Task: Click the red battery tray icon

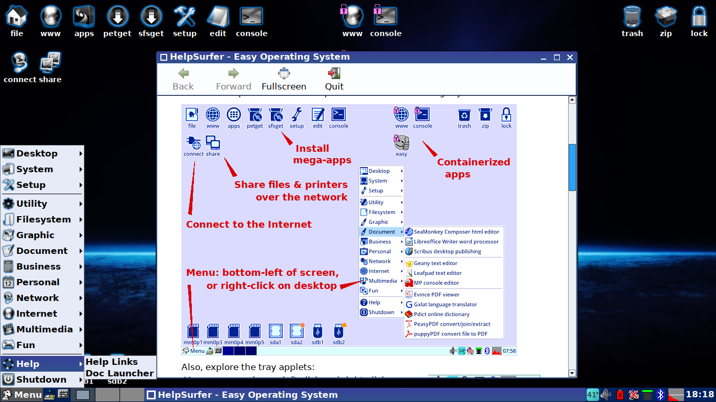Action: [620, 395]
